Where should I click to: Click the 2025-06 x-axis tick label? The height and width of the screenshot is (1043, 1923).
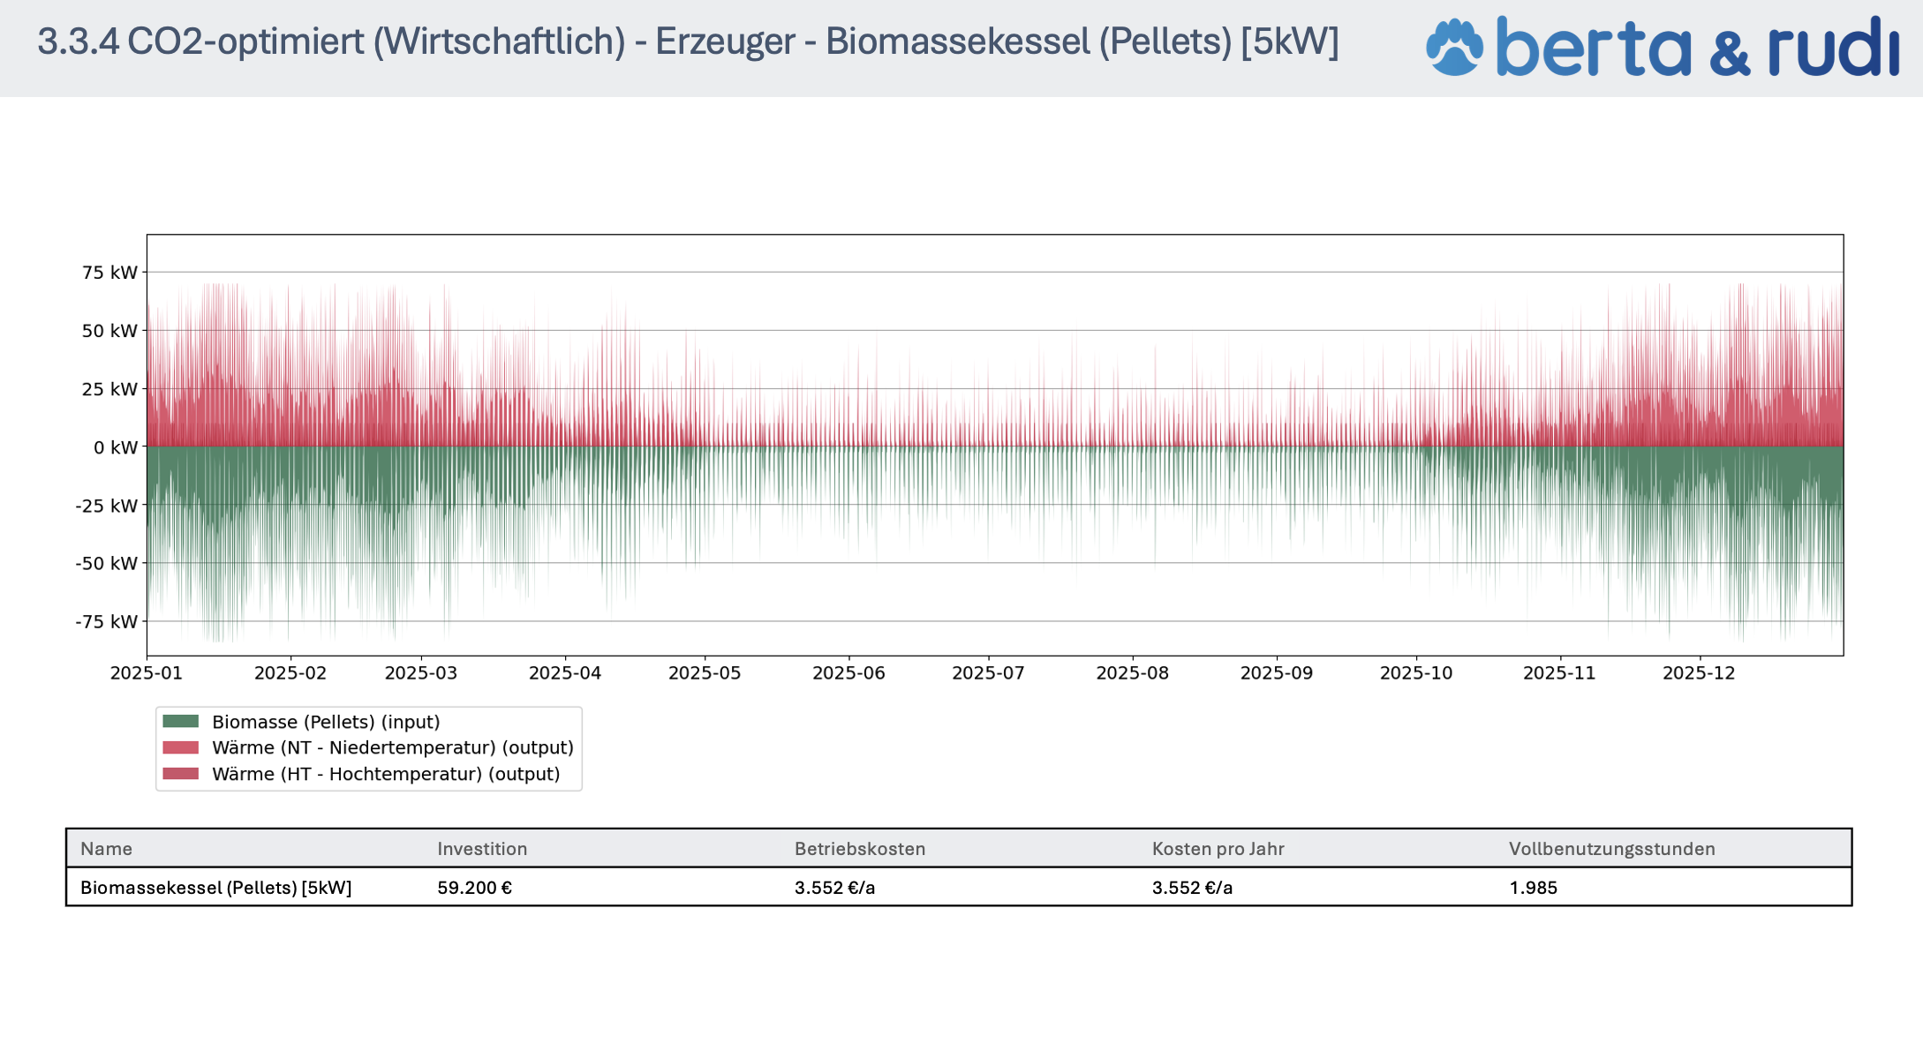point(848,673)
